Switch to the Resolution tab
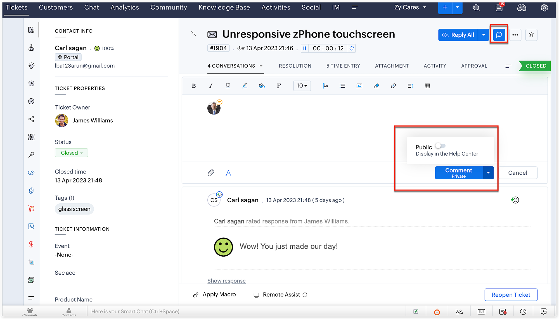Image resolution: width=559 pixels, height=319 pixels. 295,66
